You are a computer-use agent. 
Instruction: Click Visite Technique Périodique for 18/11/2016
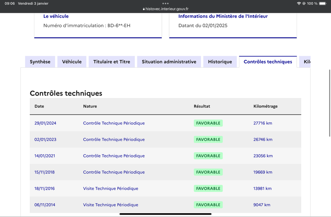point(110,188)
